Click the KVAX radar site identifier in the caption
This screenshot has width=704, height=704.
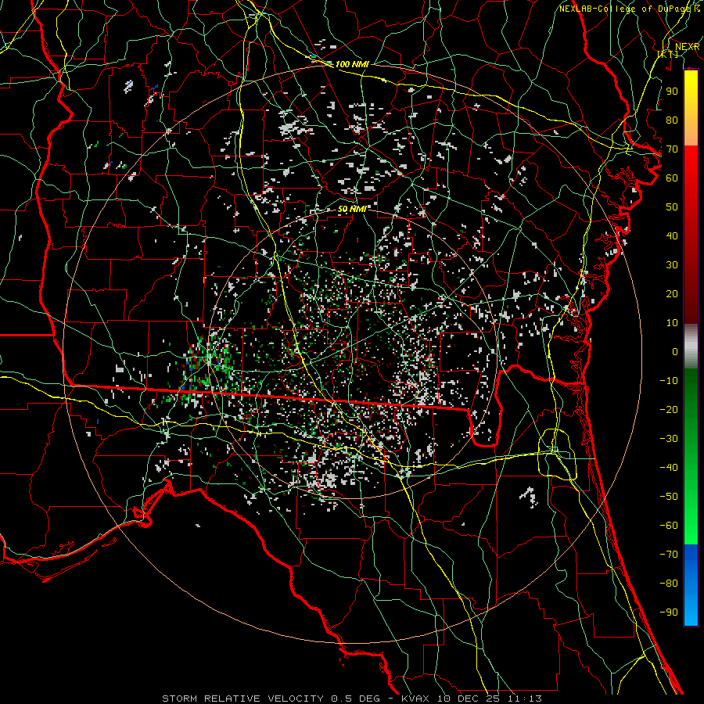coord(415,699)
